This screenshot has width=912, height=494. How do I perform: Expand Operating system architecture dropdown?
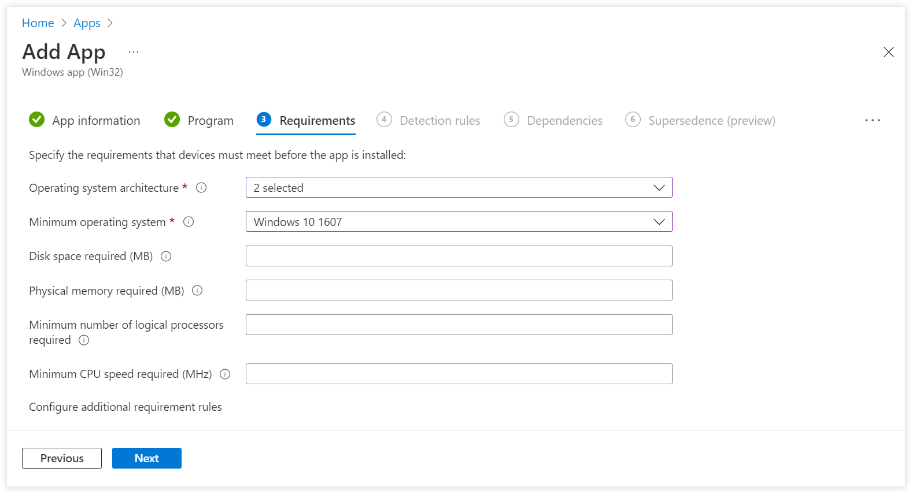(x=459, y=187)
